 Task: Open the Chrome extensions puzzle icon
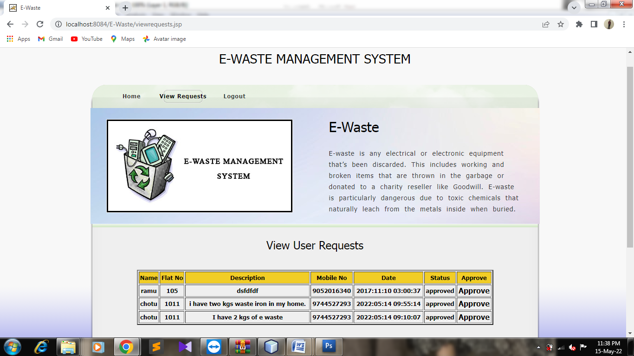click(579, 24)
